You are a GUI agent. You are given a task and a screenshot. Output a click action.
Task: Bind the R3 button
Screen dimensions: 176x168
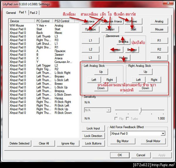click(x=159, y=58)
